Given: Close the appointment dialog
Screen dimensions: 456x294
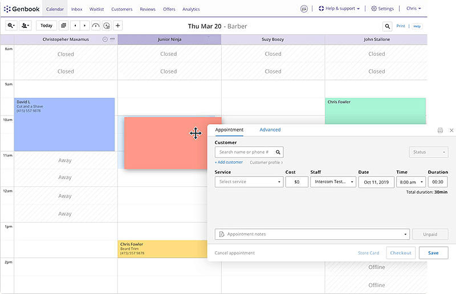Looking at the screenshot, I should 451,130.
